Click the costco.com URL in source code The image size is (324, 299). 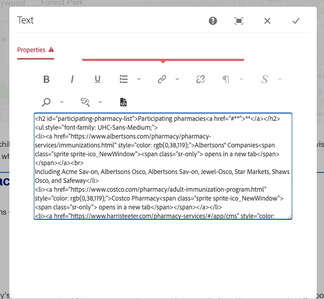pyautogui.click(x=167, y=190)
